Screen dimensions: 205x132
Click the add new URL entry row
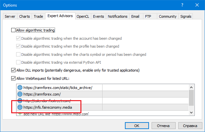pyautogui.click(x=102, y=114)
